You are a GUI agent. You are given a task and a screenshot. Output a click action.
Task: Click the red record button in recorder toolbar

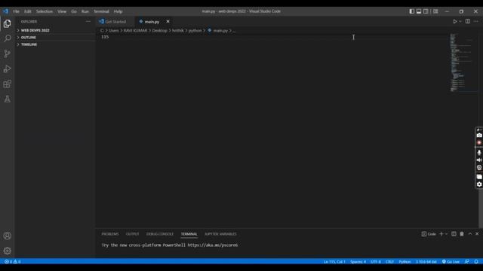click(479, 143)
